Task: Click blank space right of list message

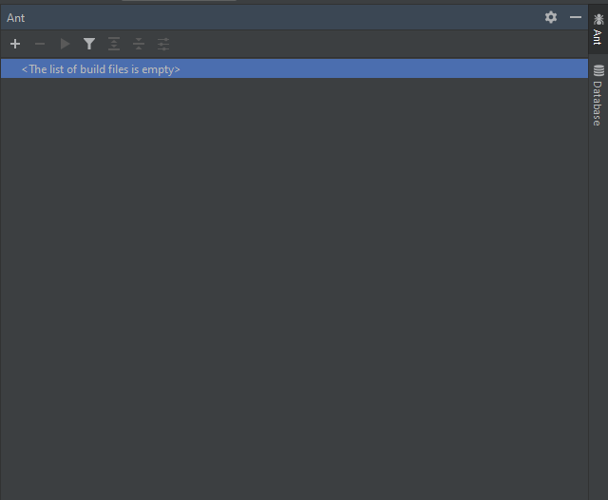Action: pos(380,69)
